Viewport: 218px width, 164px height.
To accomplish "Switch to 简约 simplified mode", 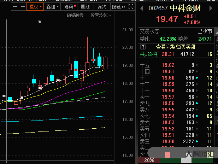I will pyautogui.click(x=102, y=7).
